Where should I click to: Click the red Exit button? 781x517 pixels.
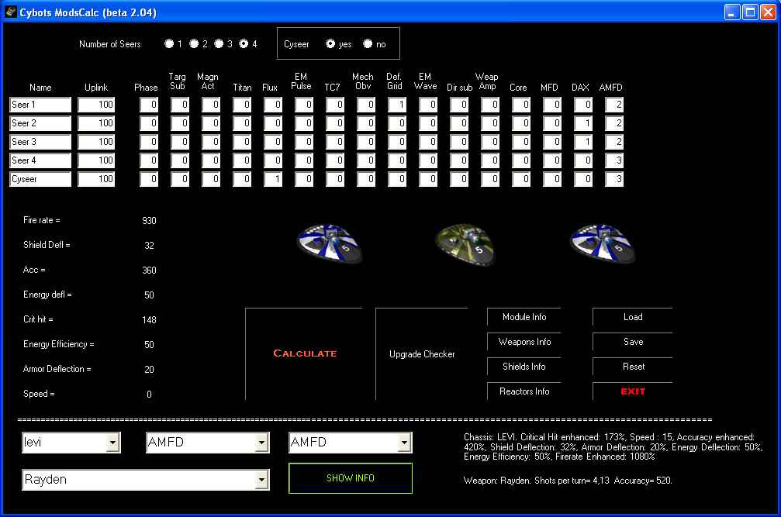point(633,391)
